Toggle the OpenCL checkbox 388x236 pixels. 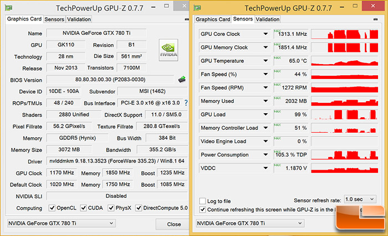click(x=52, y=208)
